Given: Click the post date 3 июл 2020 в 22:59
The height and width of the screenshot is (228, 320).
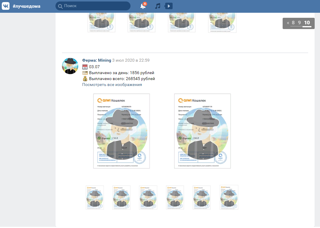Looking at the screenshot, I should point(131,60).
